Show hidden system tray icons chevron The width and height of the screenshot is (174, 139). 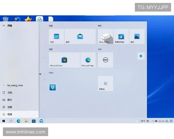[x=152, y=121]
